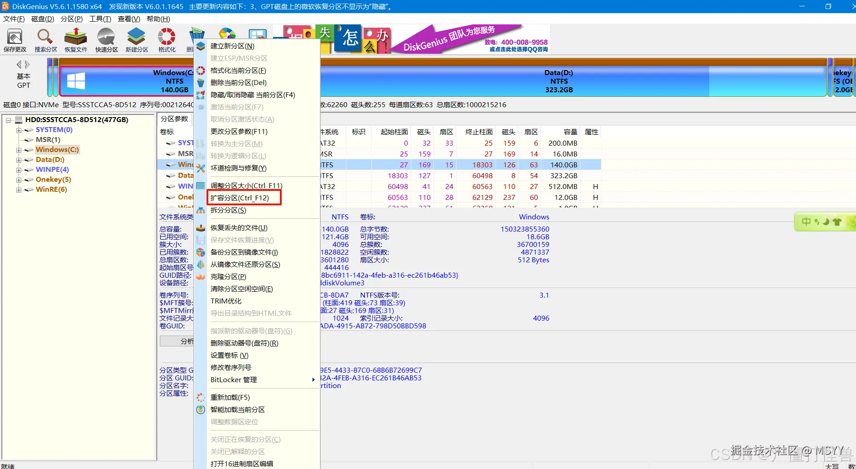Choose 格式化当前分区(F) in the context menu
The height and width of the screenshot is (469, 856).
pyautogui.click(x=238, y=71)
